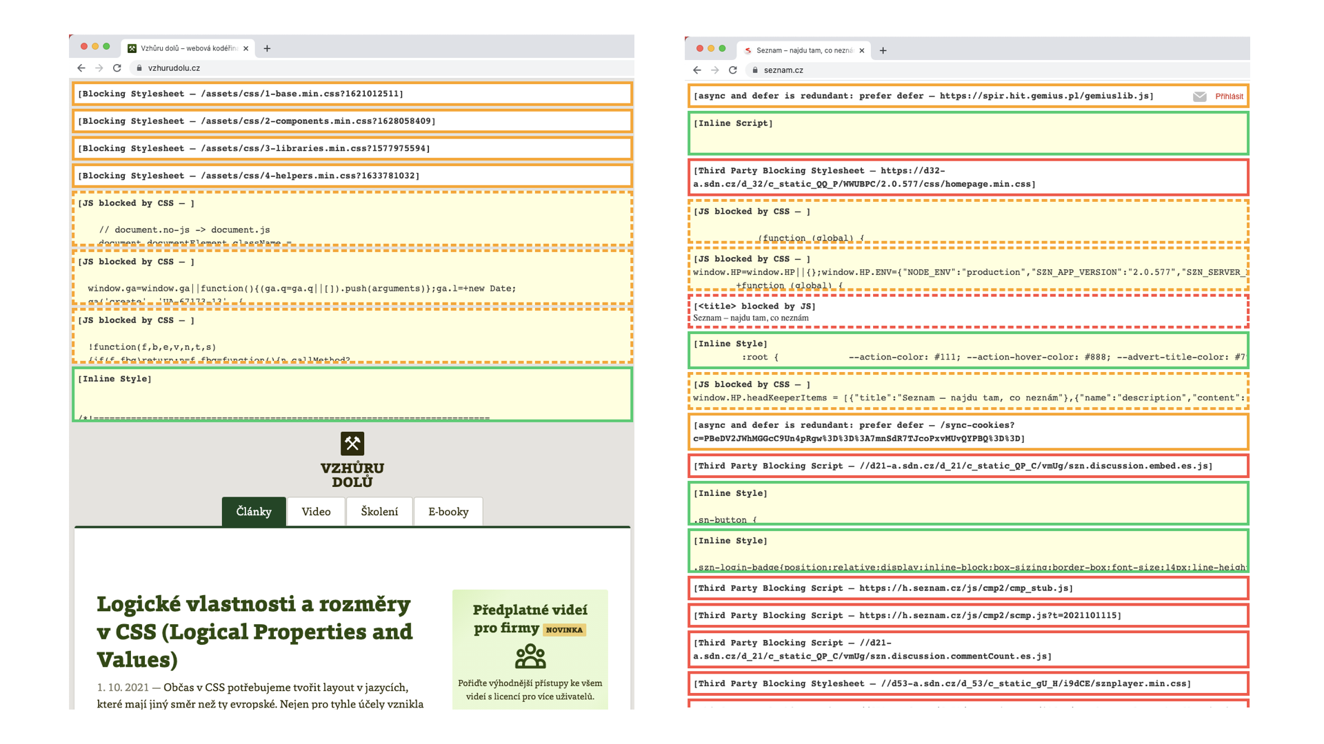Reload the vzhurudolu.cz page
The image size is (1324, 744).
tap(117, 68)
